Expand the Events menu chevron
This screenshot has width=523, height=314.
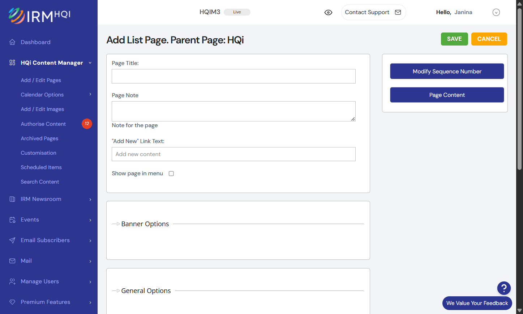pos(90,220)
